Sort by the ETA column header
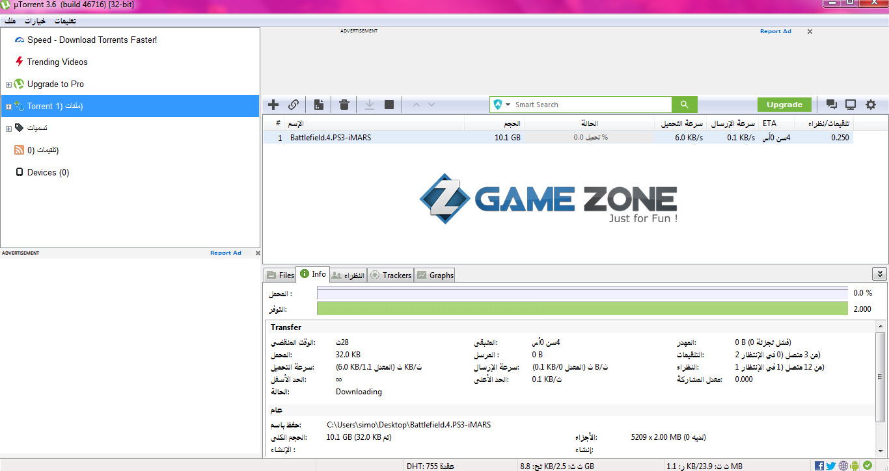 click(776, 123)
